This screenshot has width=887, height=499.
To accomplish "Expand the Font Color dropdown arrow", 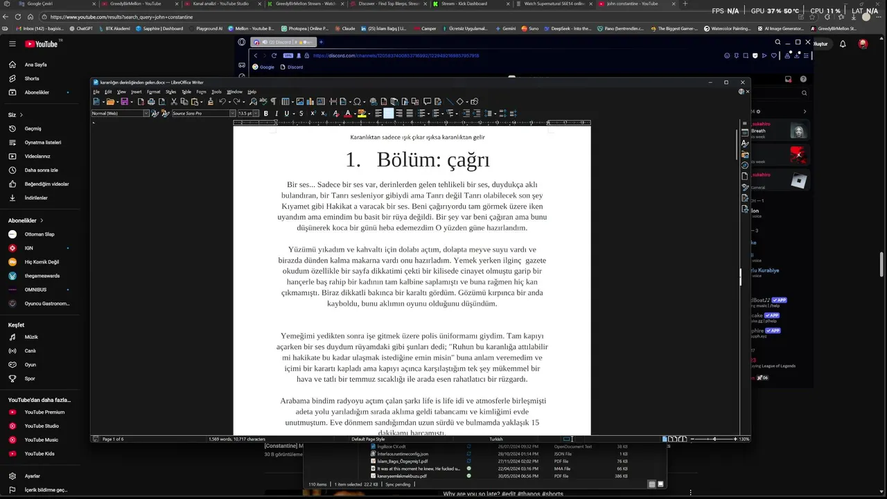I will [x=355, y=113].
